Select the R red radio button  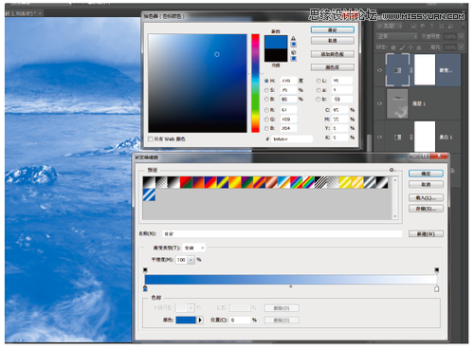tap(266, 110)
